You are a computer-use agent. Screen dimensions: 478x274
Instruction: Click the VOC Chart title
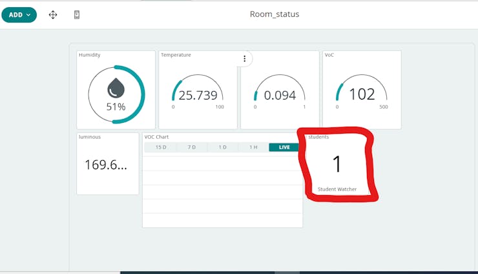pyautogui.click(x=156, y=137)
